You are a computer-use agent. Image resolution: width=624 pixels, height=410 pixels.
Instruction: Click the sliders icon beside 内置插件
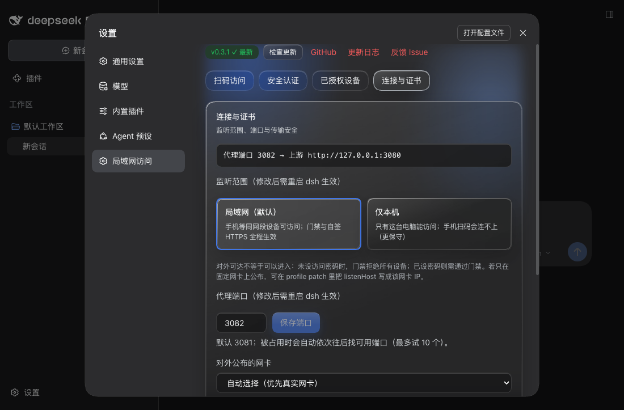(x=103, y=111)
